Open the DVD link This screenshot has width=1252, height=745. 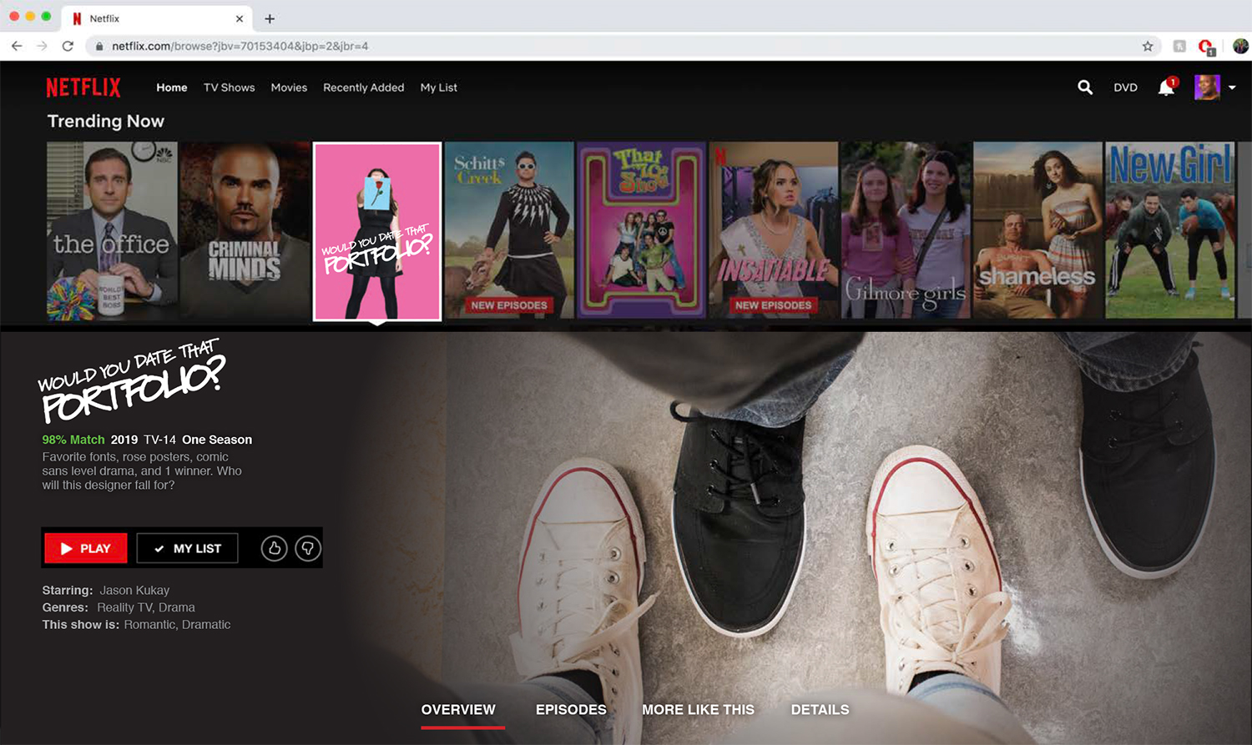[1125, 88]
